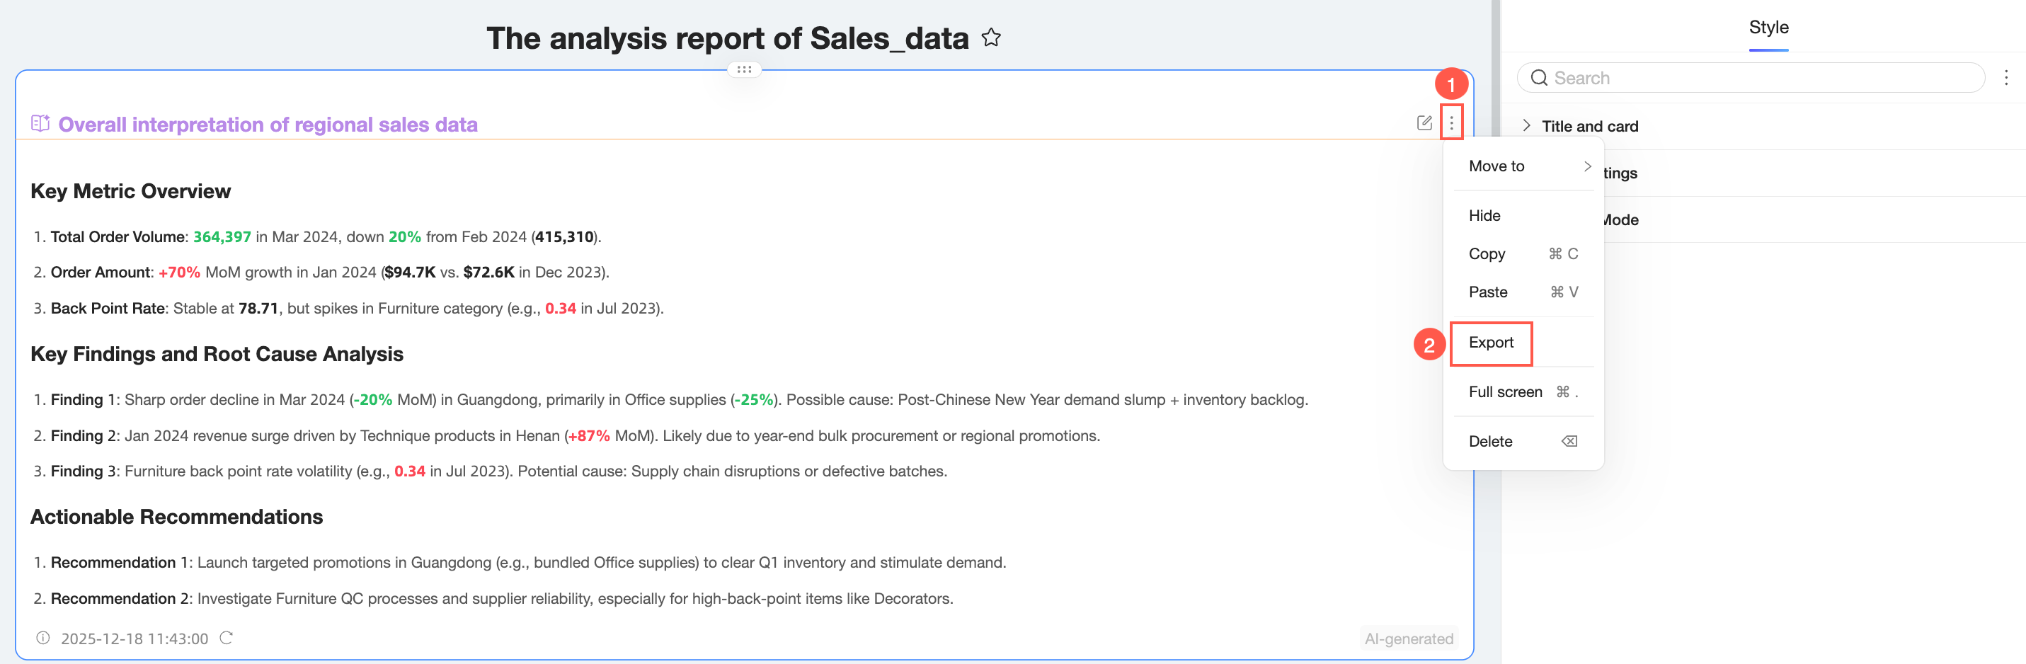Select Copy in the context menu
The image size is (2026, 664).
pyautogui.click(x=1487, y=254)
